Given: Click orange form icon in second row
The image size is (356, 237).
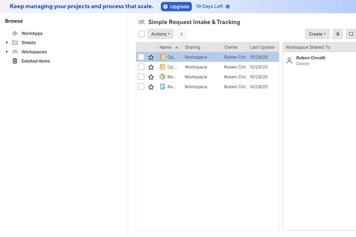Looking at the screenshot, I should pyautogui.click(x=162, y=67).
